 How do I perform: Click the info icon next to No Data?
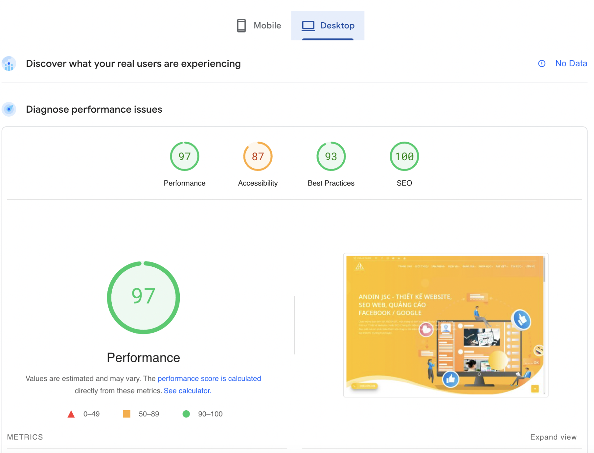[x=542, y=63]
